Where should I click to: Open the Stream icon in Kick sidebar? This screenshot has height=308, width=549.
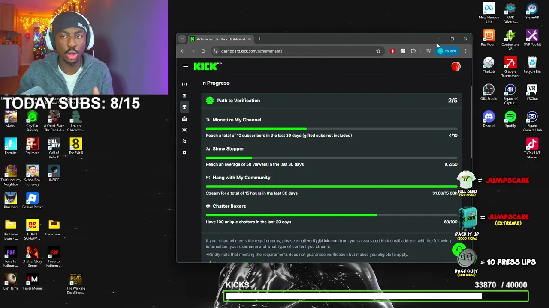click(x=184, y=84)
